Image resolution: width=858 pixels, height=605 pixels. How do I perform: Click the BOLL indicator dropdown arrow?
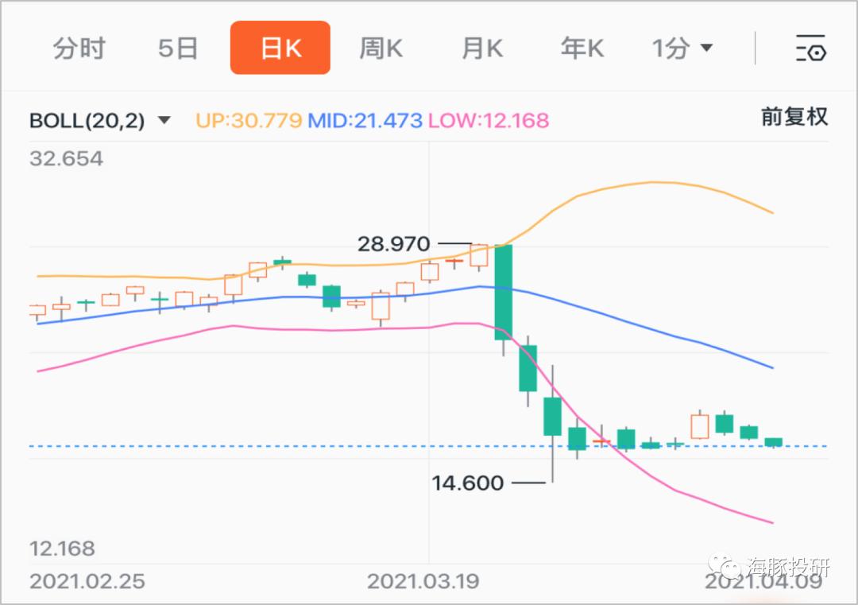click(x=164, y=120)
